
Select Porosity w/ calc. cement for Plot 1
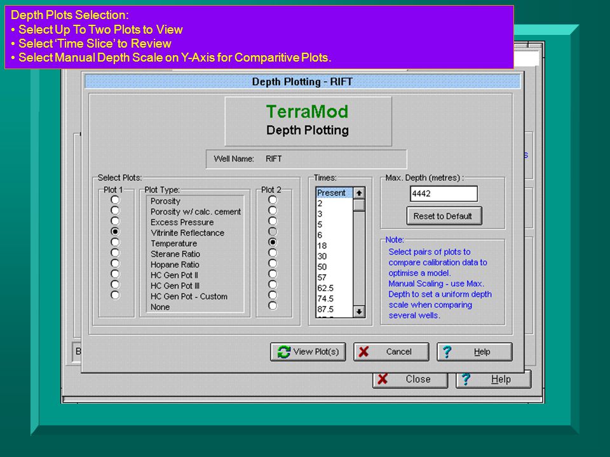point(115,210)
